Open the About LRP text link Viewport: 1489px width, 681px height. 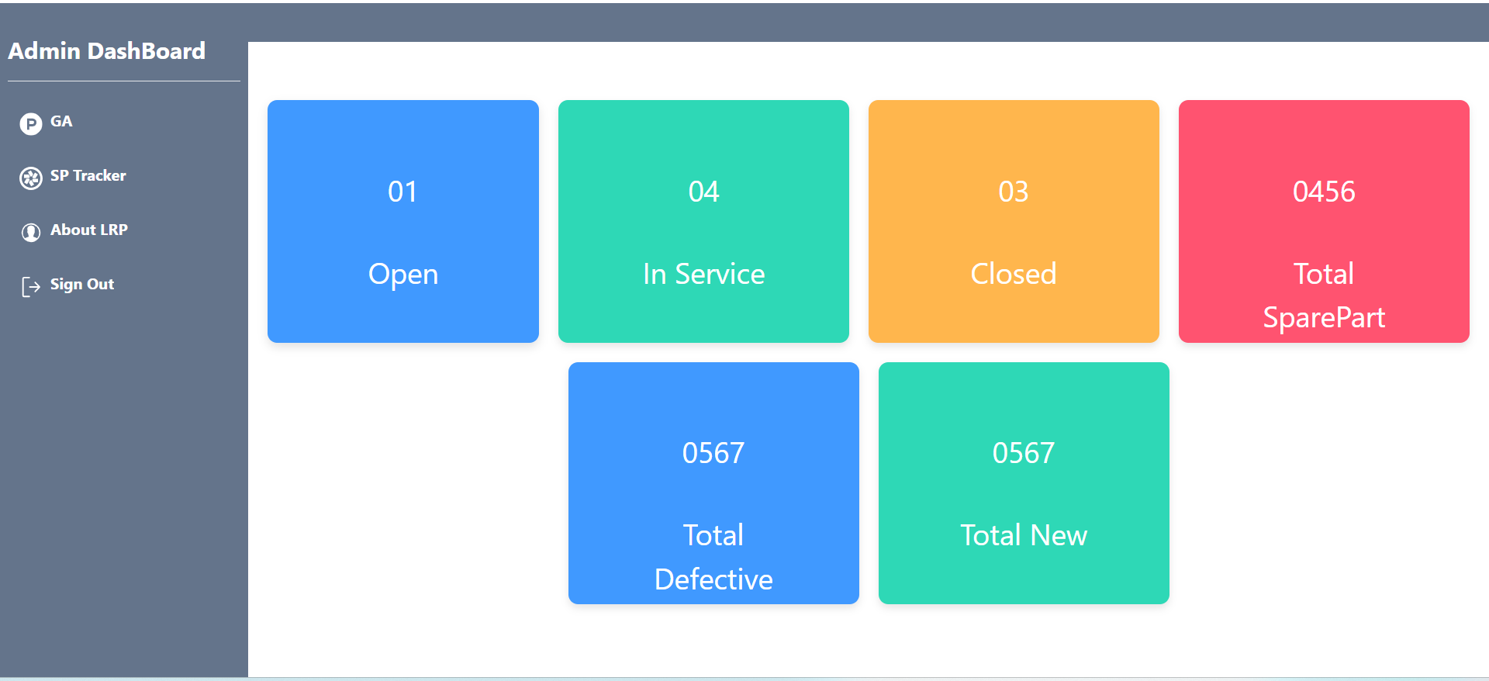88,230
